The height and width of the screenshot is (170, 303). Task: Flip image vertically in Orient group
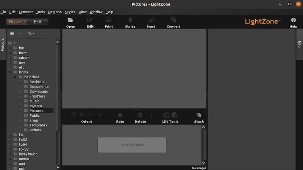100,115
